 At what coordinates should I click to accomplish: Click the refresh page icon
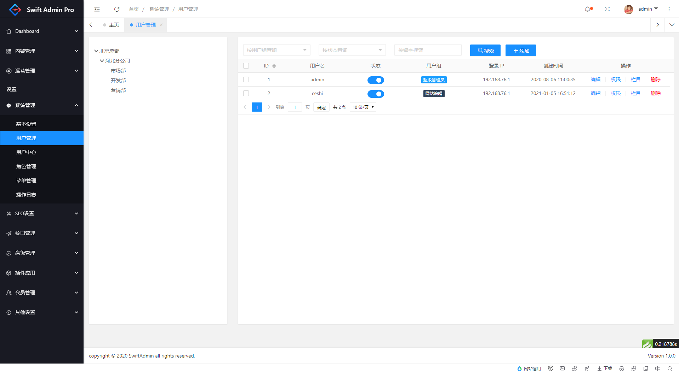click(x=117, y=9)
